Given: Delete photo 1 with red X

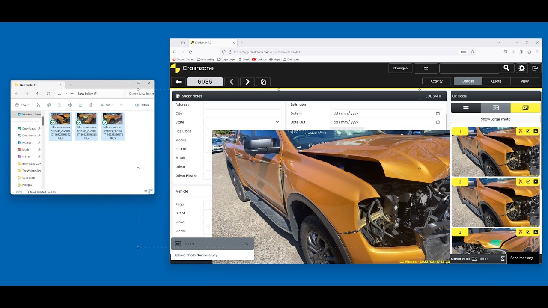Looking at the screenshot, I should pyautogui.click(x=520, y=131).
